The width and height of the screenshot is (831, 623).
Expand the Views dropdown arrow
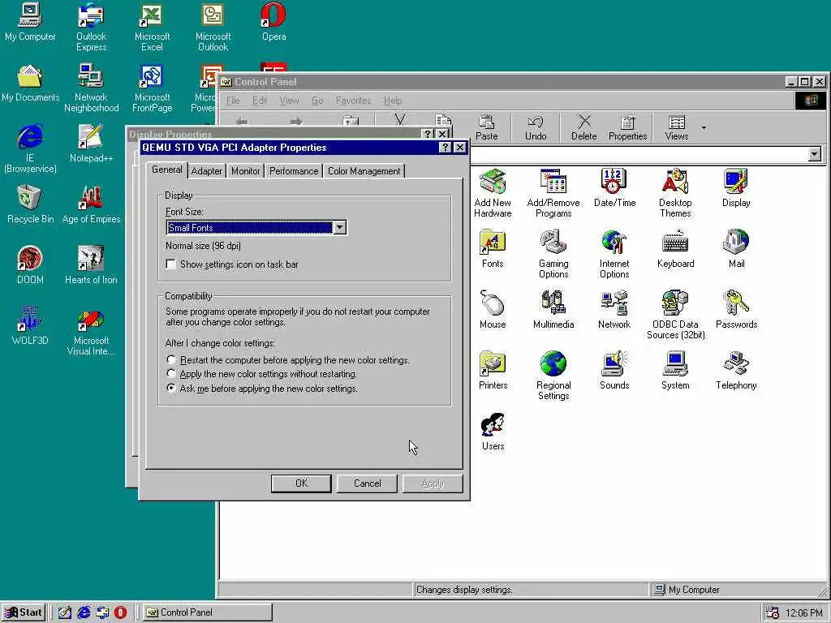704,127
